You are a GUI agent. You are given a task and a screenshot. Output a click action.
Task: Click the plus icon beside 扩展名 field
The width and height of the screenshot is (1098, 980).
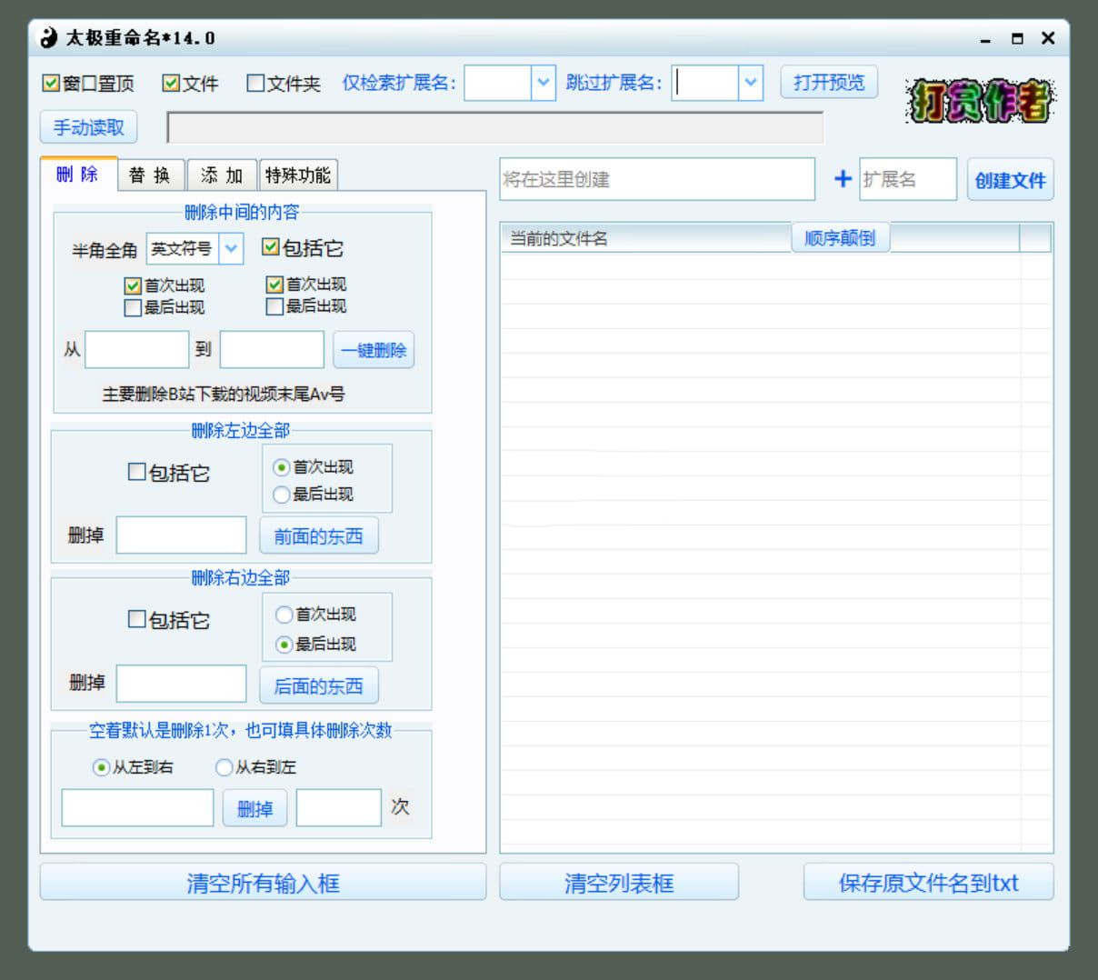(x=843, y=179)
